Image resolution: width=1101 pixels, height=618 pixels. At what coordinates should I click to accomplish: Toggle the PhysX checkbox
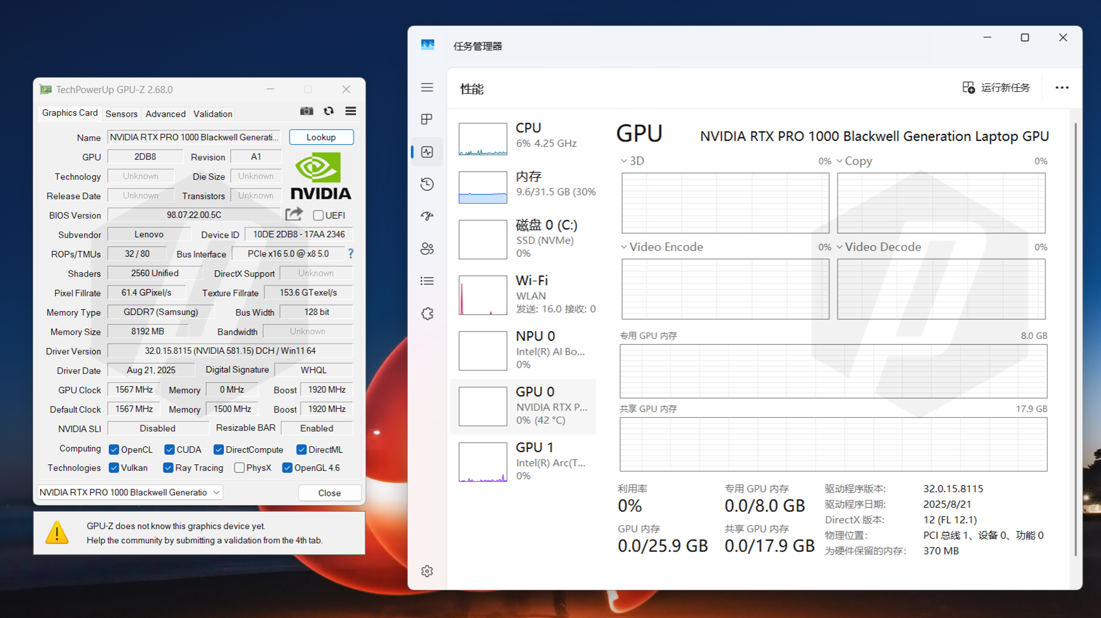pyautogui.click(x=239, y=467)
